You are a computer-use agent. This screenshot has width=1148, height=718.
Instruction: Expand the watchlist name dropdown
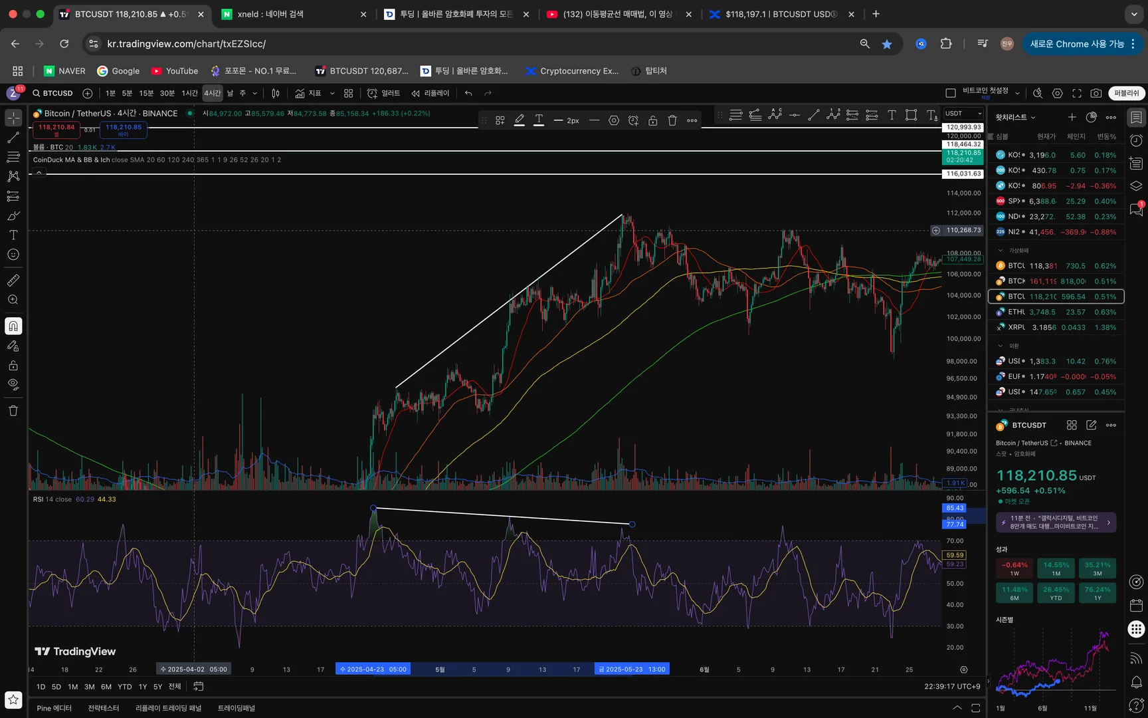[1015, 117]
